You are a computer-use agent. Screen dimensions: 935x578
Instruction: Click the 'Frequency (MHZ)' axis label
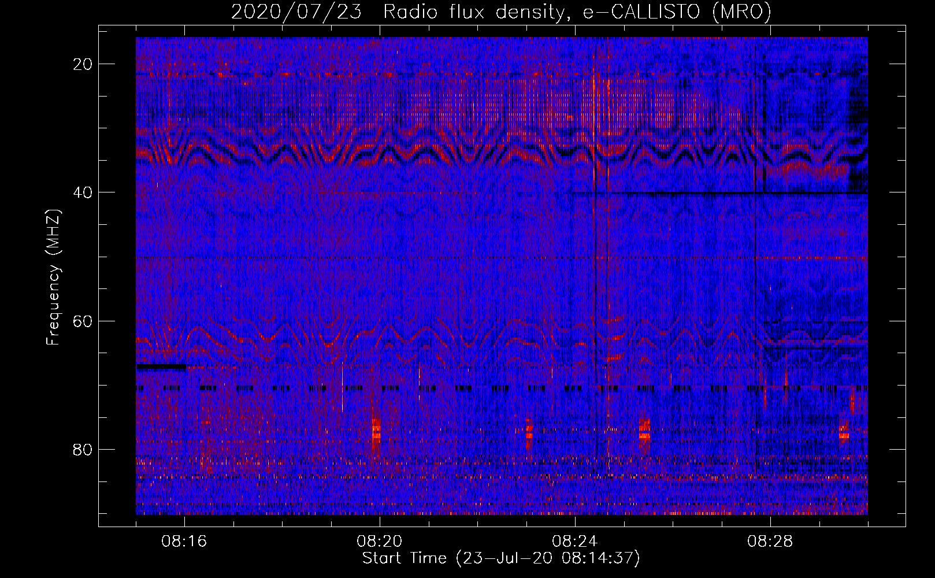53,277
